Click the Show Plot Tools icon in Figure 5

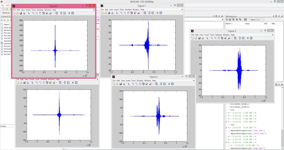[251, 38]
